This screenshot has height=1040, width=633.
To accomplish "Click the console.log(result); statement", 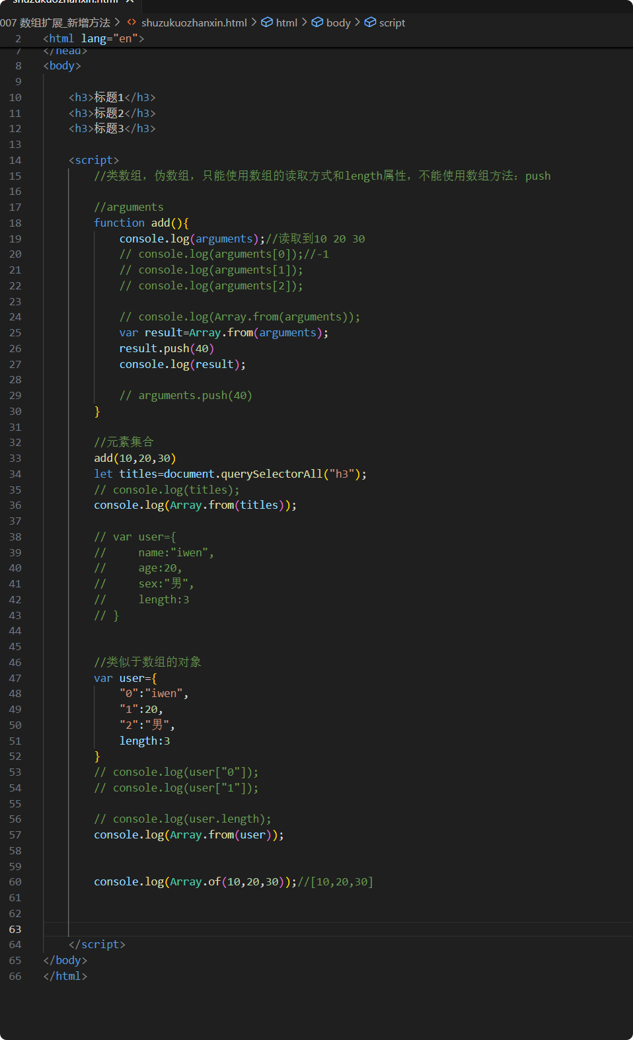I will [183, 365].
